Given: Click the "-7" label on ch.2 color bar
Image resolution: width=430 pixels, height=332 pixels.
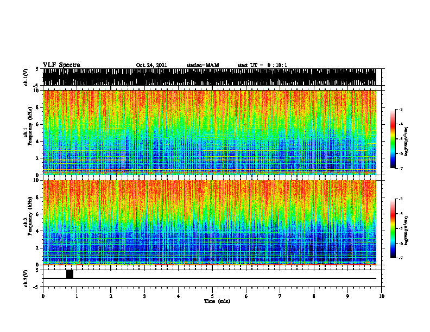Looking at the screenshot, I should click(401, 258).
